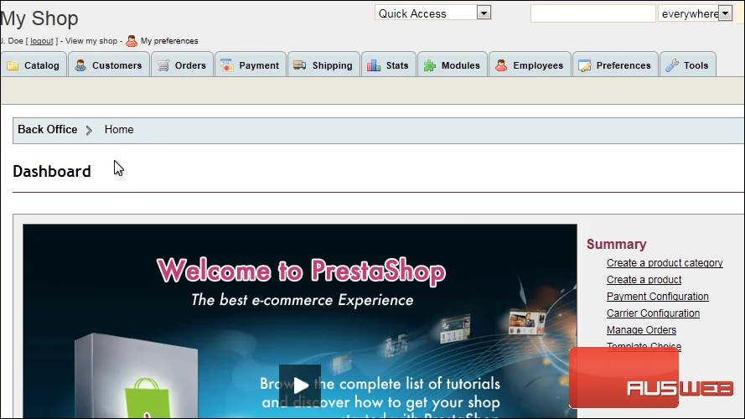The height and width of the screenshot is (419, 745).
Task: Click the Modules puzzle piece icon
Action: click(x=430, y=65)
